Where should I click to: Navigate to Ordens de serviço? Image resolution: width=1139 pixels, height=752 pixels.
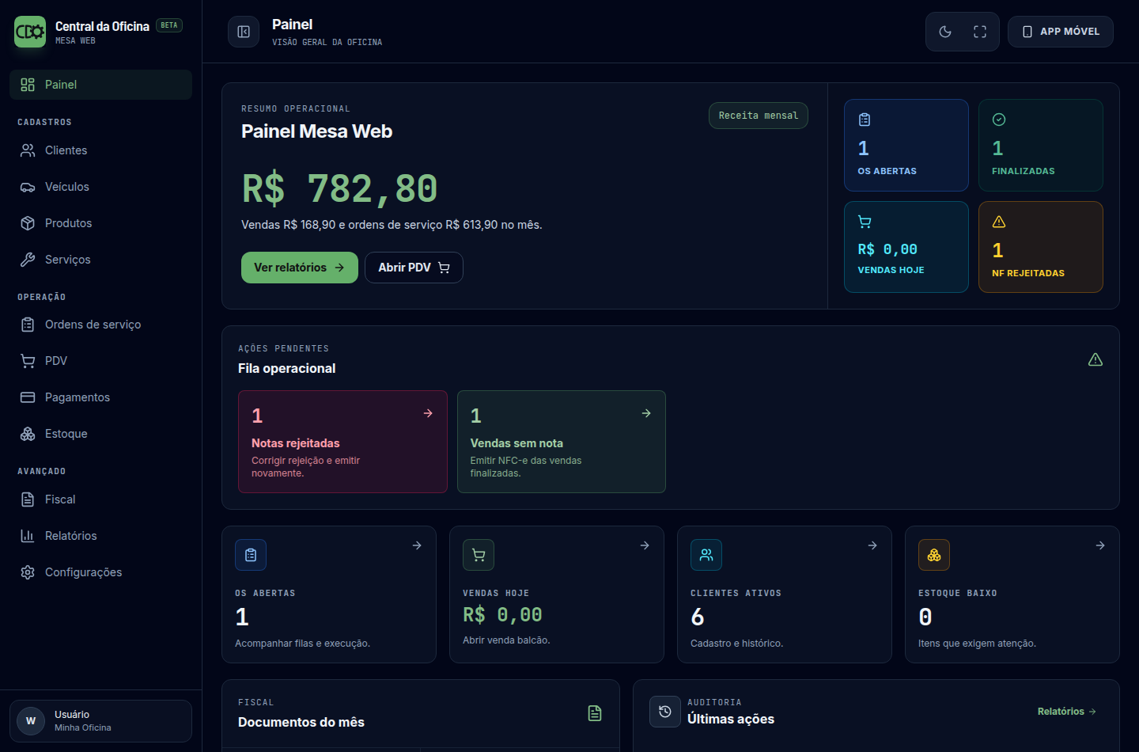click(x=100, y=325)
